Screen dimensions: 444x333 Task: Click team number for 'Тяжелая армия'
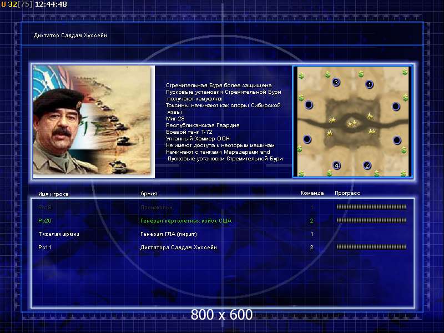point(311,234)
